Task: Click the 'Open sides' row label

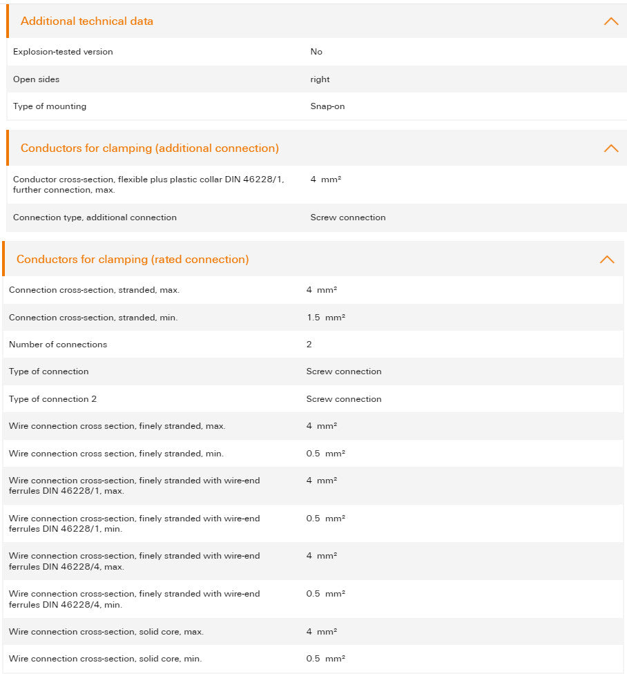Action: pos(37,79)
